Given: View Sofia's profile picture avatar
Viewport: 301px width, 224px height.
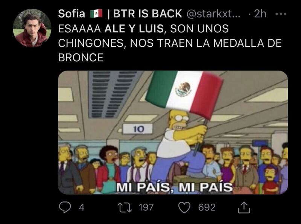Looking at the screenshot, I should (32, 28).
